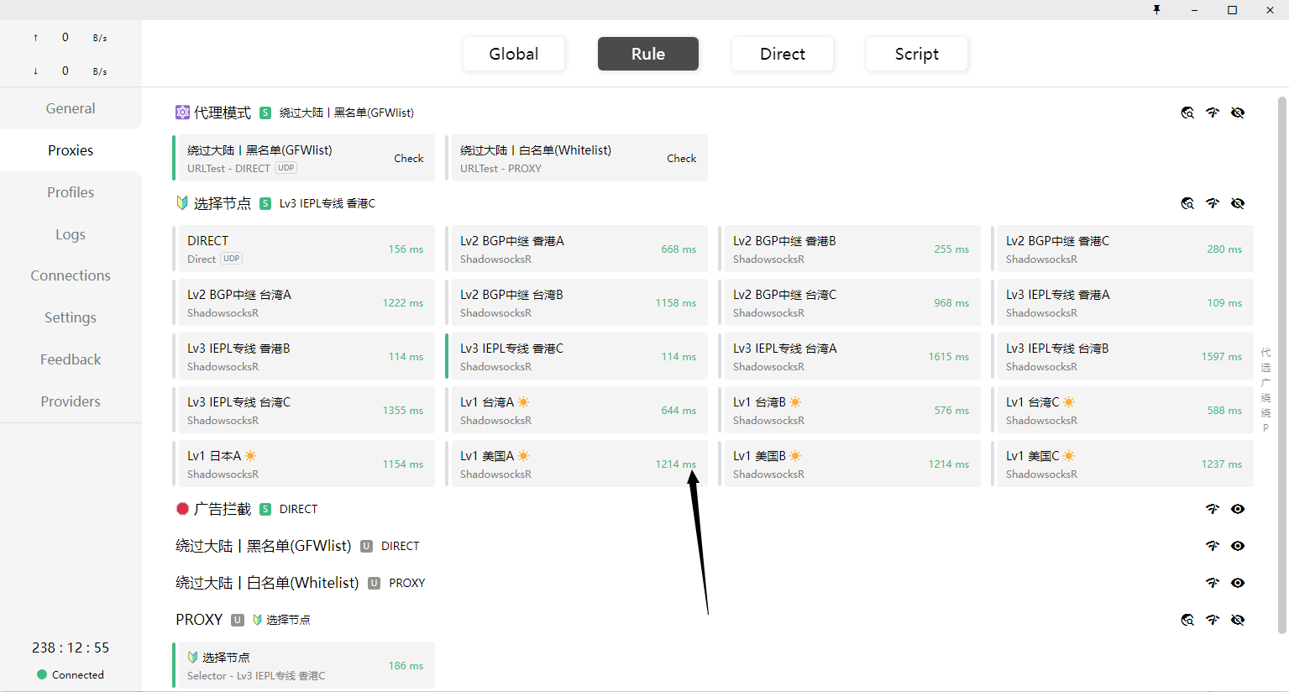Select the Rule mode button
This screenshot has width=1289, height=692.
point(648,54)
